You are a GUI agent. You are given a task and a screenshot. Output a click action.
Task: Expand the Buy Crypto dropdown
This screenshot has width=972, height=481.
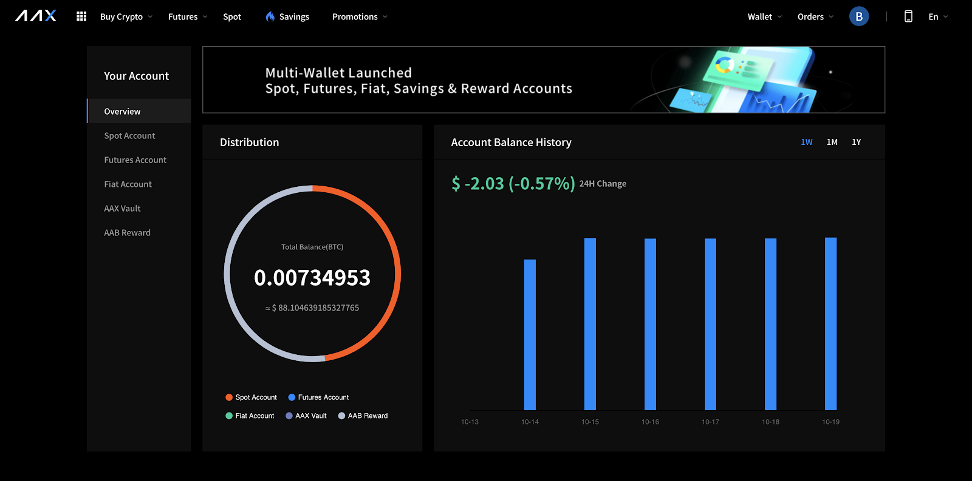click(x=126, y=16)
